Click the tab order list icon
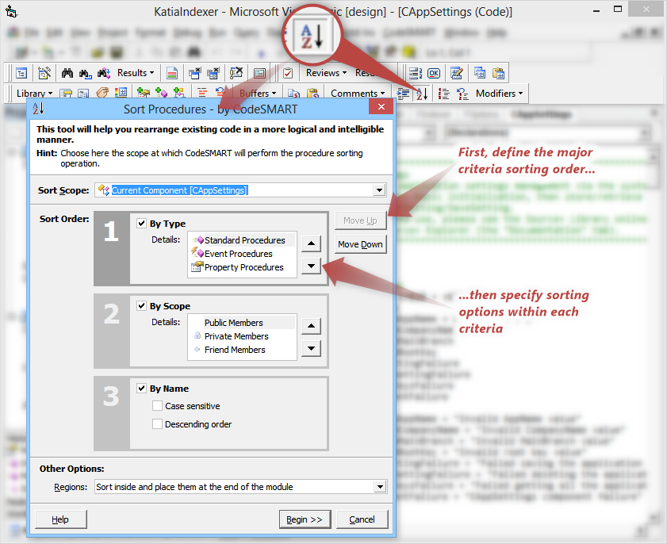 pos(415,73)
